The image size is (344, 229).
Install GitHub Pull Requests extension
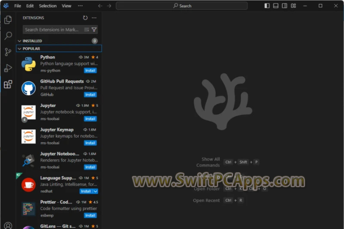coord(90,94)
